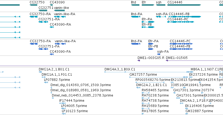Select EST GH17301.3prime
The image size is (223, 115).
tap(174, 93)
